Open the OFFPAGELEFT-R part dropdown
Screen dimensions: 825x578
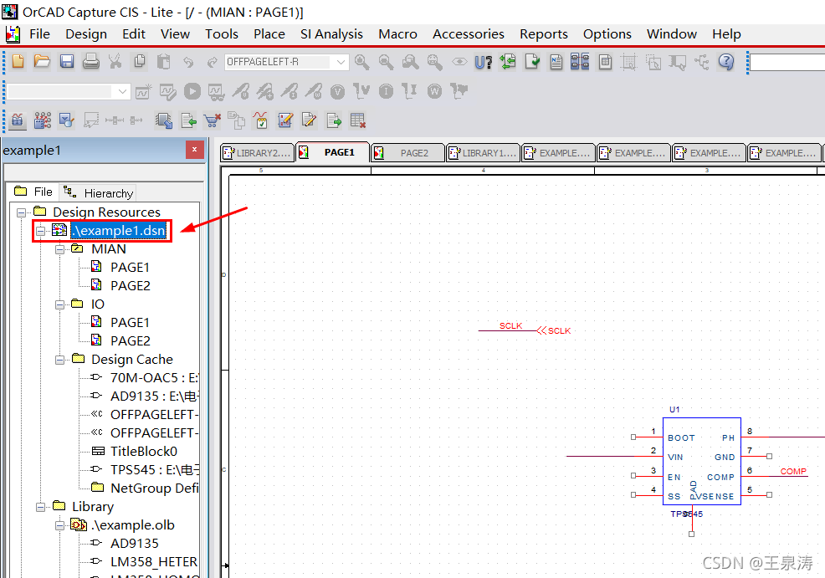click(341, 62)
